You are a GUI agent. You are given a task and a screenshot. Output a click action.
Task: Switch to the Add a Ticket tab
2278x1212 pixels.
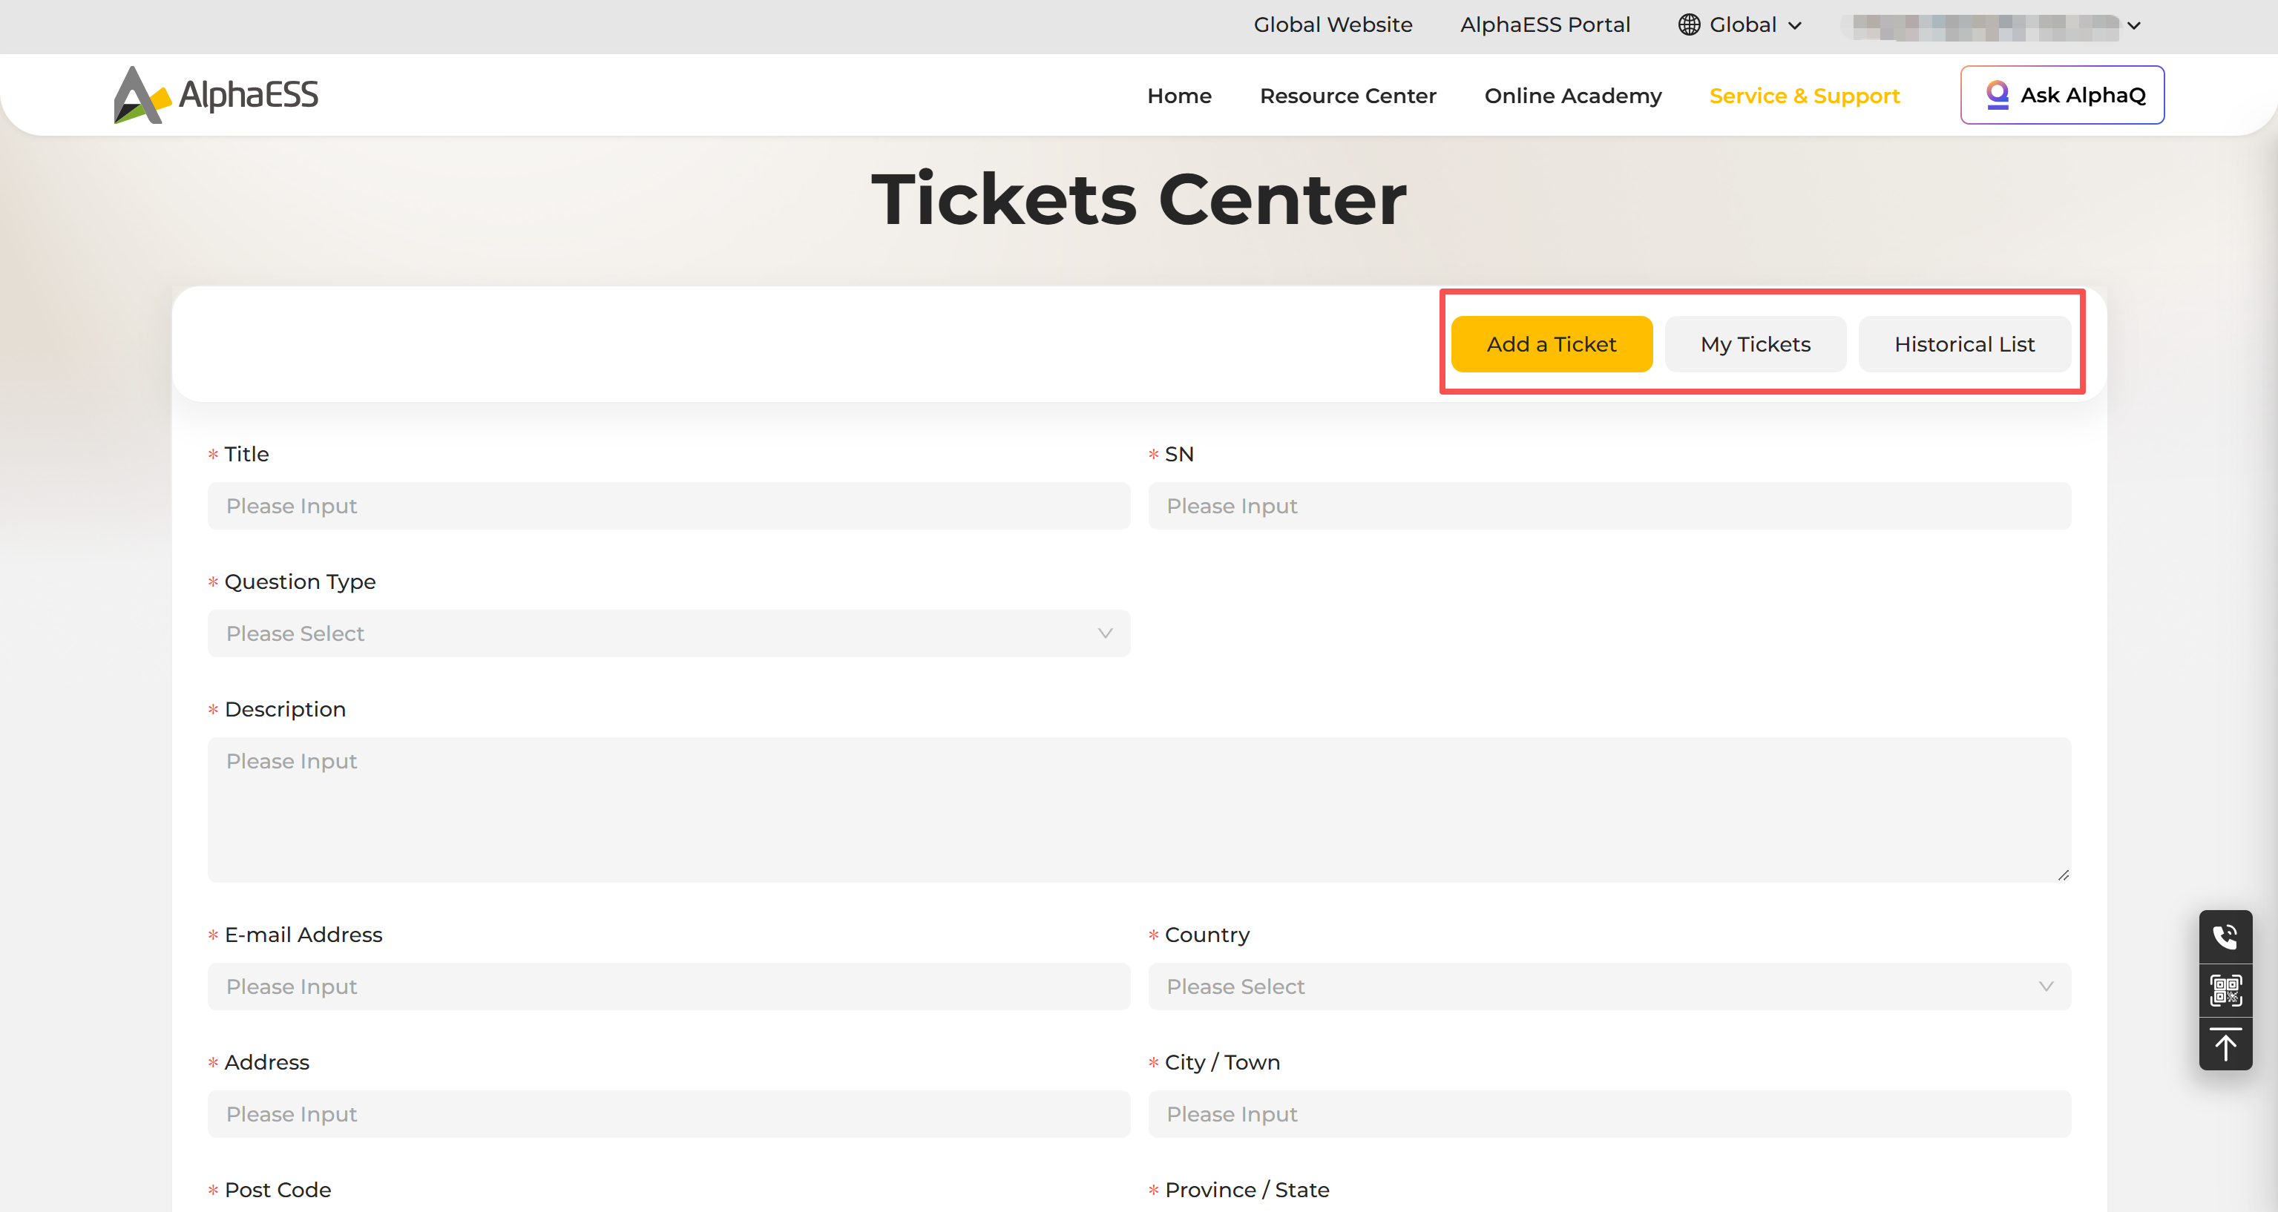pos(1551,344)
